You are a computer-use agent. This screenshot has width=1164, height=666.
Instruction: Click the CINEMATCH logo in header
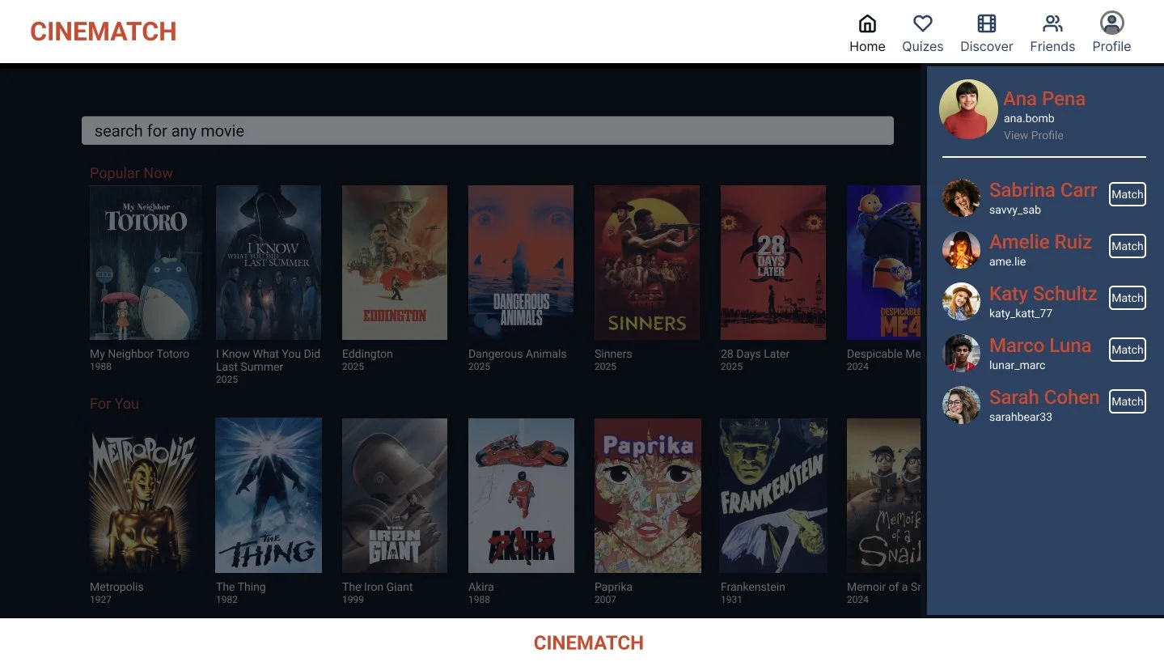point(103,32)
